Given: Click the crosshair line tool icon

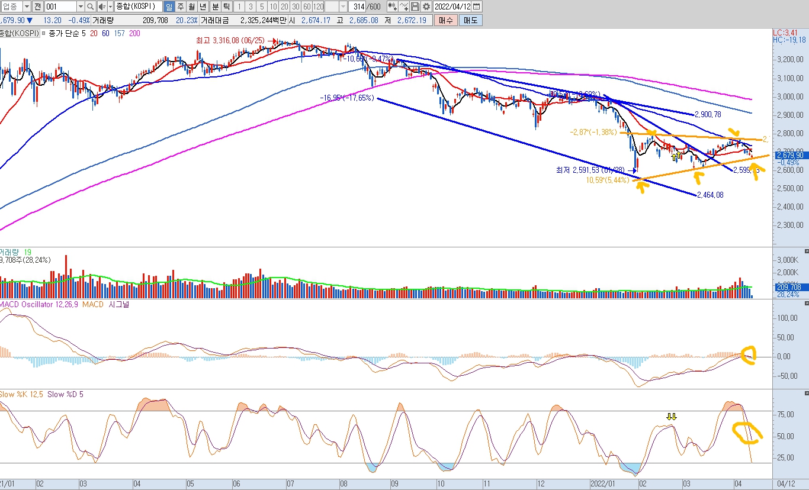Looking at the screenshot, I should pyautogui.click(x=404, y=7).
